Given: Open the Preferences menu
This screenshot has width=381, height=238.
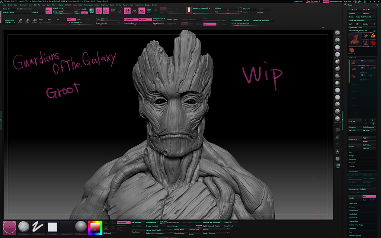Looking at the screenshot, I should pos(89,5).
